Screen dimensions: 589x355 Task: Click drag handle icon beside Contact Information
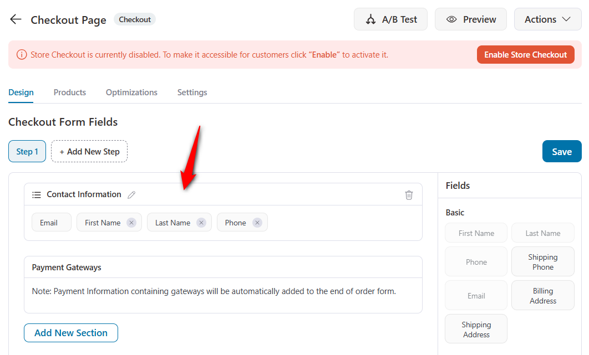37,195
